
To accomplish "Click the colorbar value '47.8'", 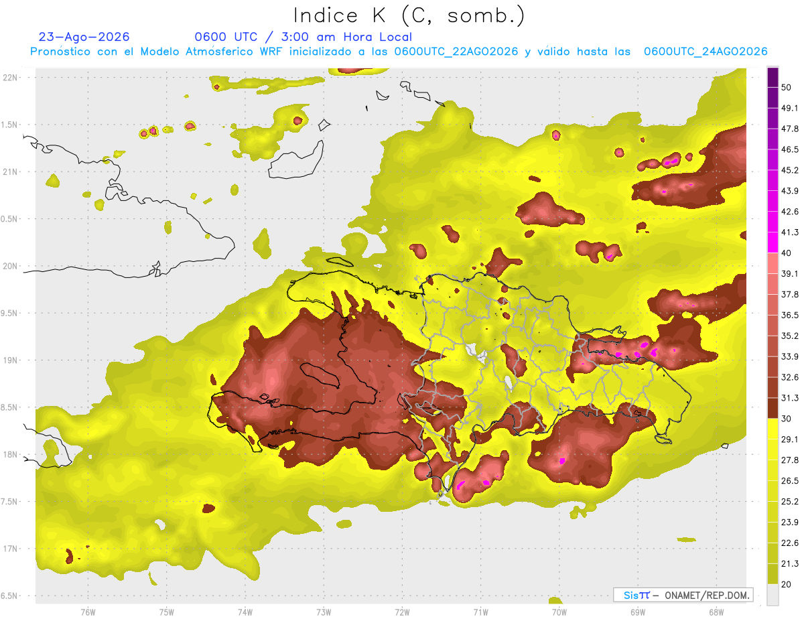I will (x=789, y=129).
